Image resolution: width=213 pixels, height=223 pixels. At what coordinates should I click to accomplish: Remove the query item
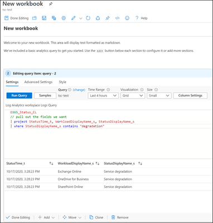pos(120,217)
